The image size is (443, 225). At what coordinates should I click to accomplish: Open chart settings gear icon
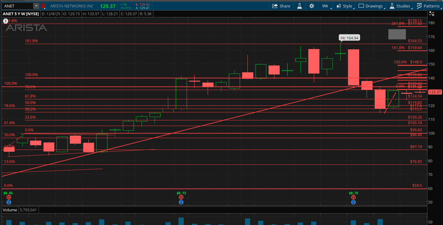click(312, 6)
